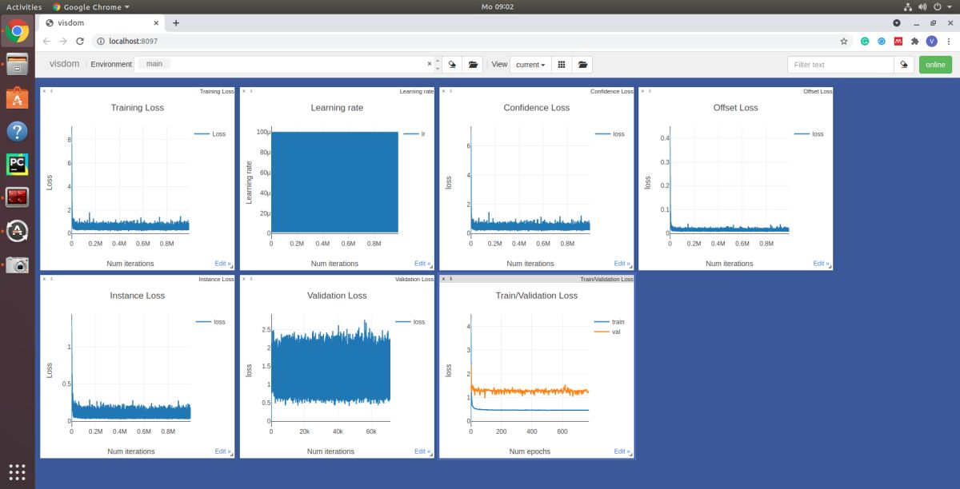Open a new Chrome tab
Viewport: 960px width, 489px height.
coord(176,23)
